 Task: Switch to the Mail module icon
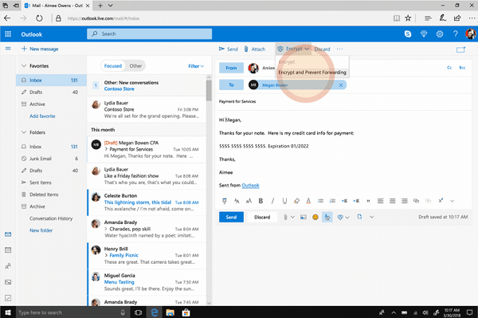pyautogui.click(x=8, y=234)
